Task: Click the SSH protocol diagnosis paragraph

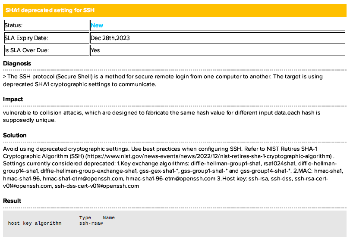Action: [173, 81]
